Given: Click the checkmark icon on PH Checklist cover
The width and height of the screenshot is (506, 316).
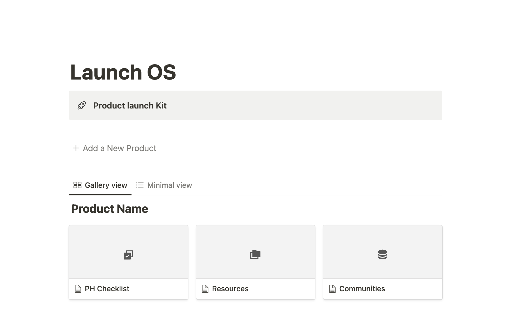Looking at the screenshot, I should tap(128, 255).
